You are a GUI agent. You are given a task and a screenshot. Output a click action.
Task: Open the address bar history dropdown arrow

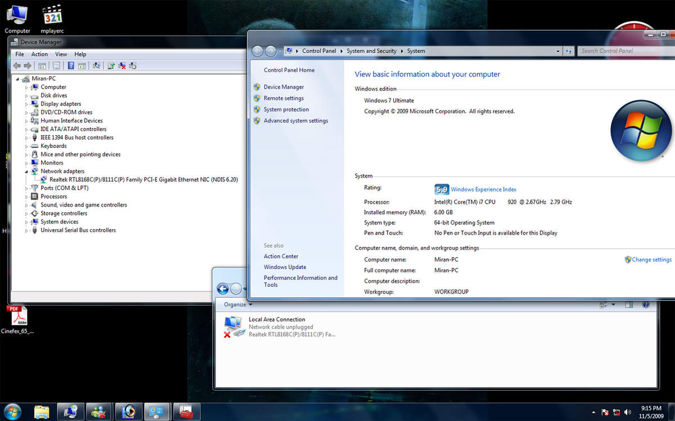tap(558, 51)
